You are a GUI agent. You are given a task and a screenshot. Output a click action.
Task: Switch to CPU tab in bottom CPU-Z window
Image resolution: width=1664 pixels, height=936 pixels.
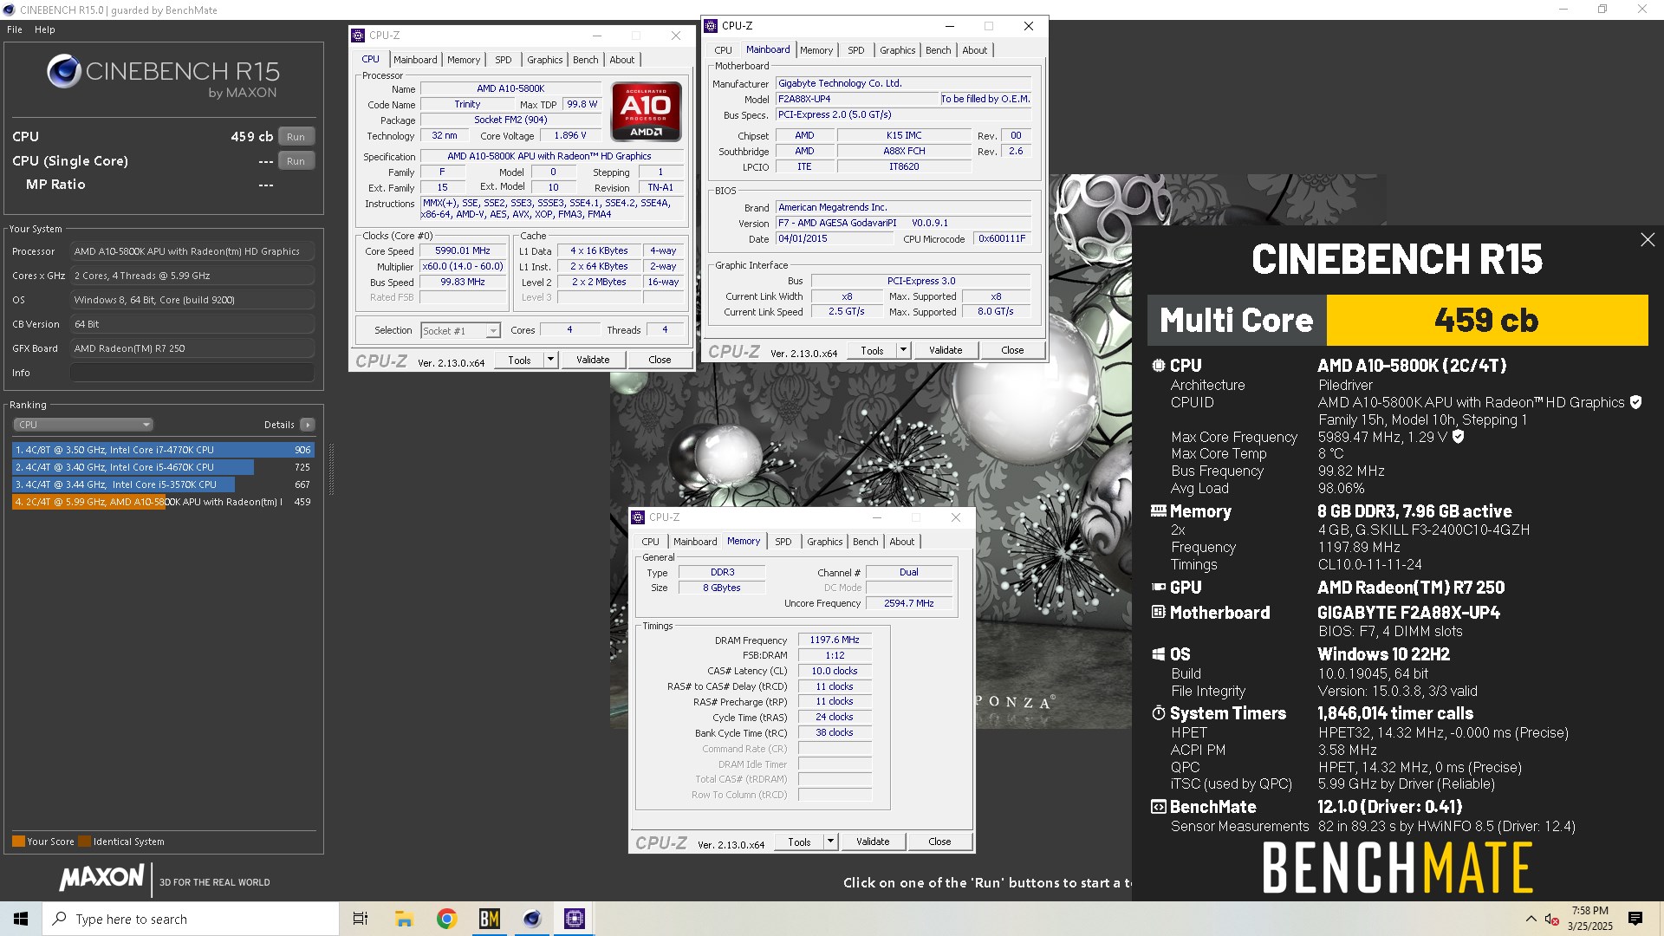[x=651, y=542]
